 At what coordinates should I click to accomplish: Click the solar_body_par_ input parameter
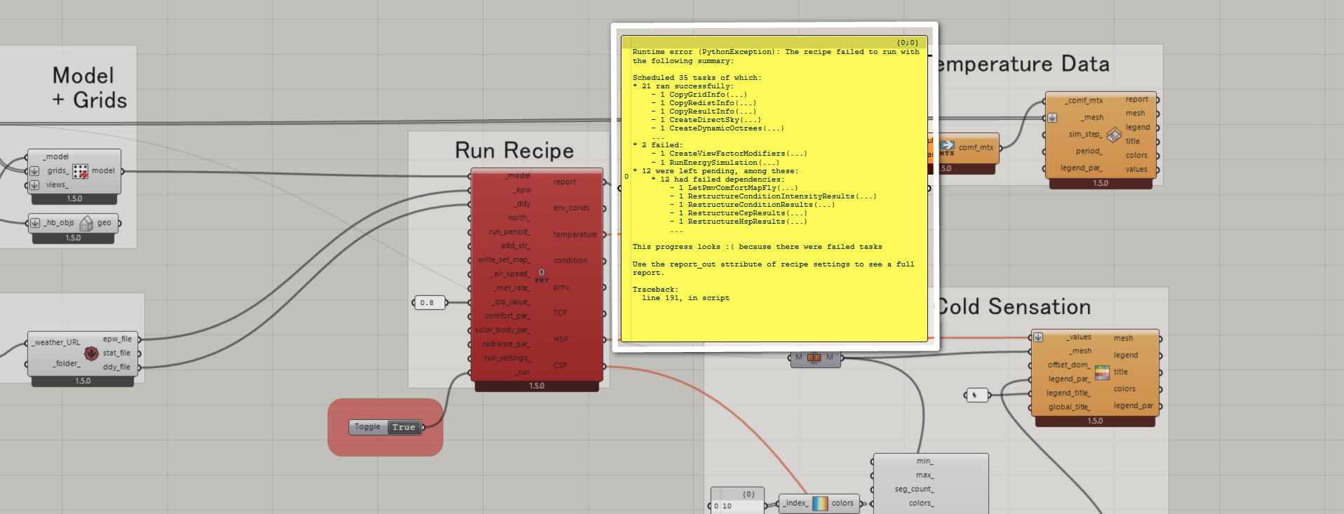click(502, 330)
